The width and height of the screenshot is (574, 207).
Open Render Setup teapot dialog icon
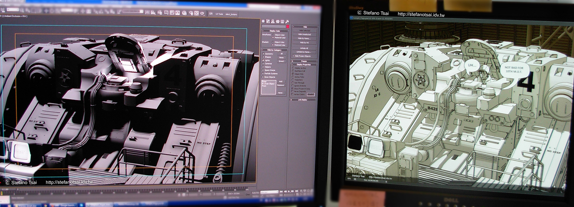click(x=191, y=13)
